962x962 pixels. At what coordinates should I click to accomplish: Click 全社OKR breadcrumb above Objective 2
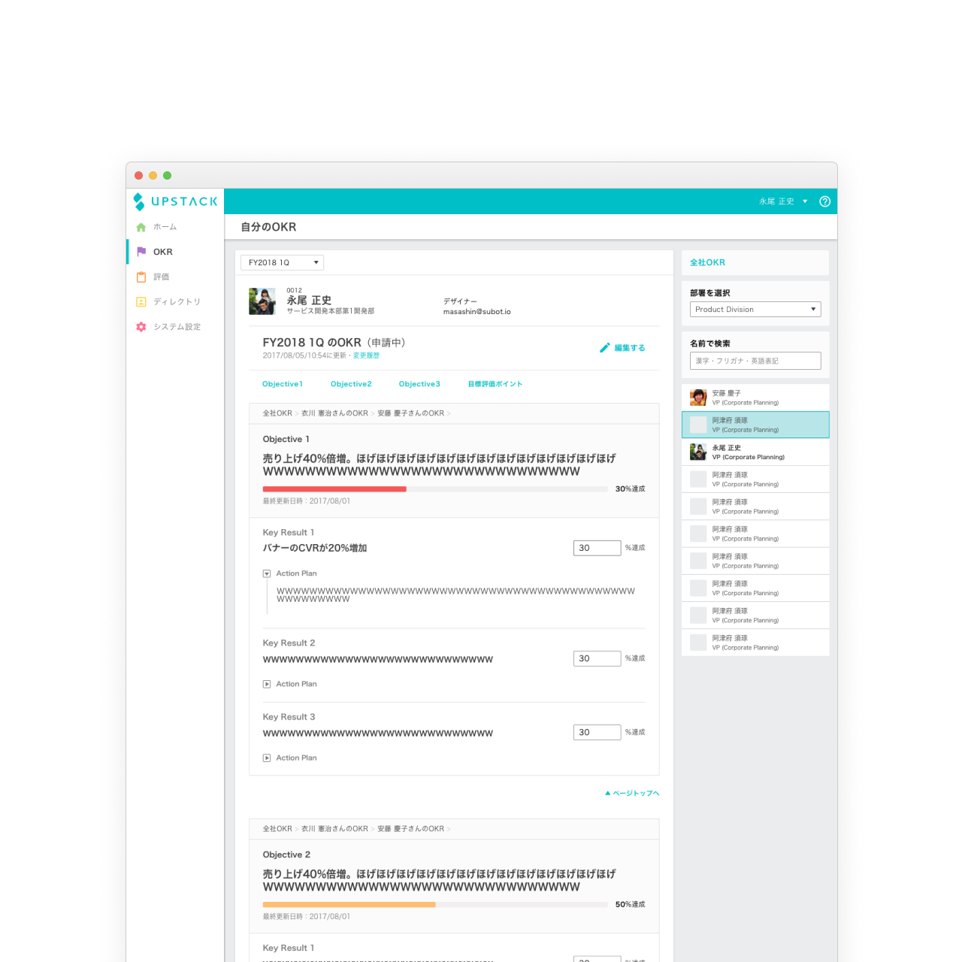(277, 829)
